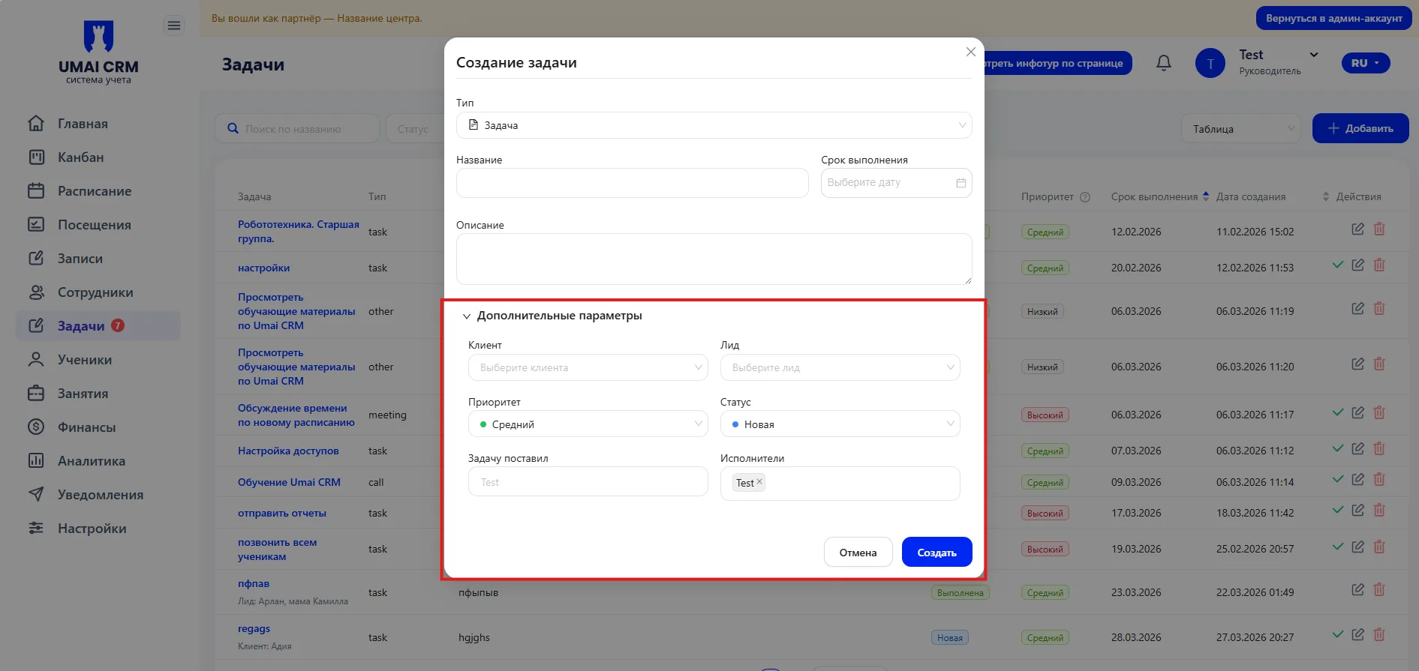1419x671 pixels.
Task: Open the Статус filter on task list
Action: click(x=415, y=129)
